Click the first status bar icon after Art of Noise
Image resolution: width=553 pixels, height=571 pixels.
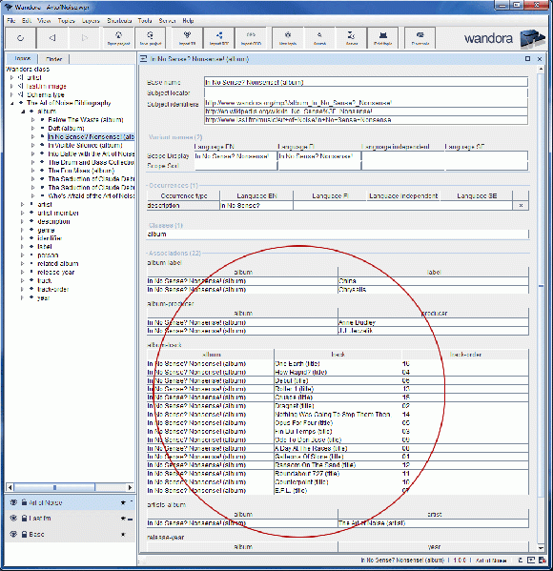pyautogui.click(x=521, y=561)
